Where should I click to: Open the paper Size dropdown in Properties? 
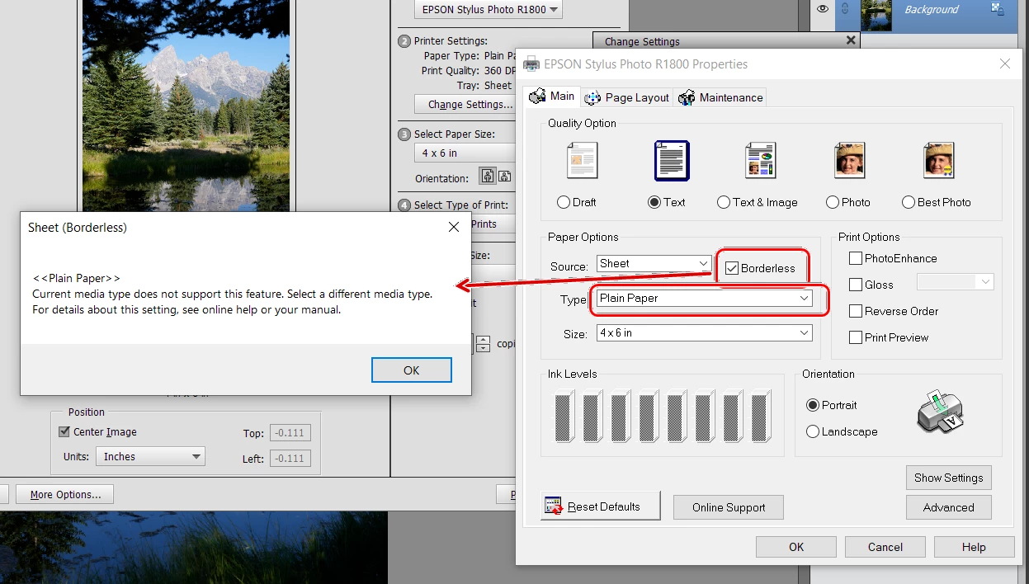[x=704, y=332]
